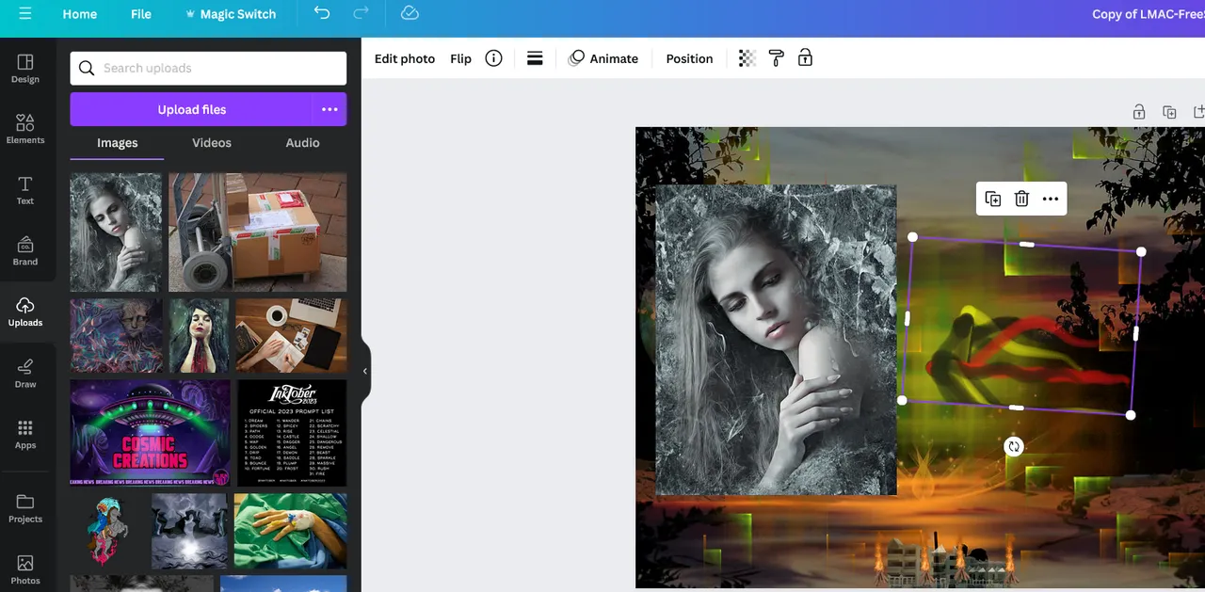Viewport: 1205px width, 592px height.
Task: Open the transparency checkerboard icon
Action: [747, 58]
